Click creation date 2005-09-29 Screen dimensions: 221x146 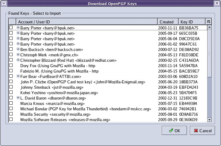167,120
